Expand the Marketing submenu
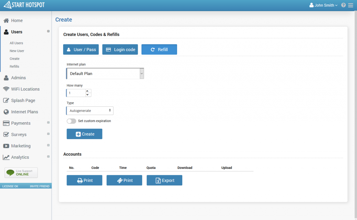The height and width of the screenshot is (220, 357). coord(48,145)
